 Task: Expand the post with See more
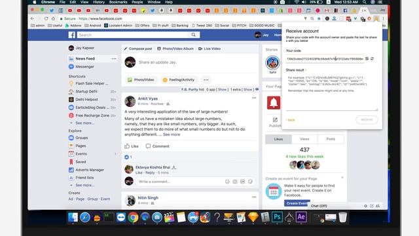click(172, 134)
